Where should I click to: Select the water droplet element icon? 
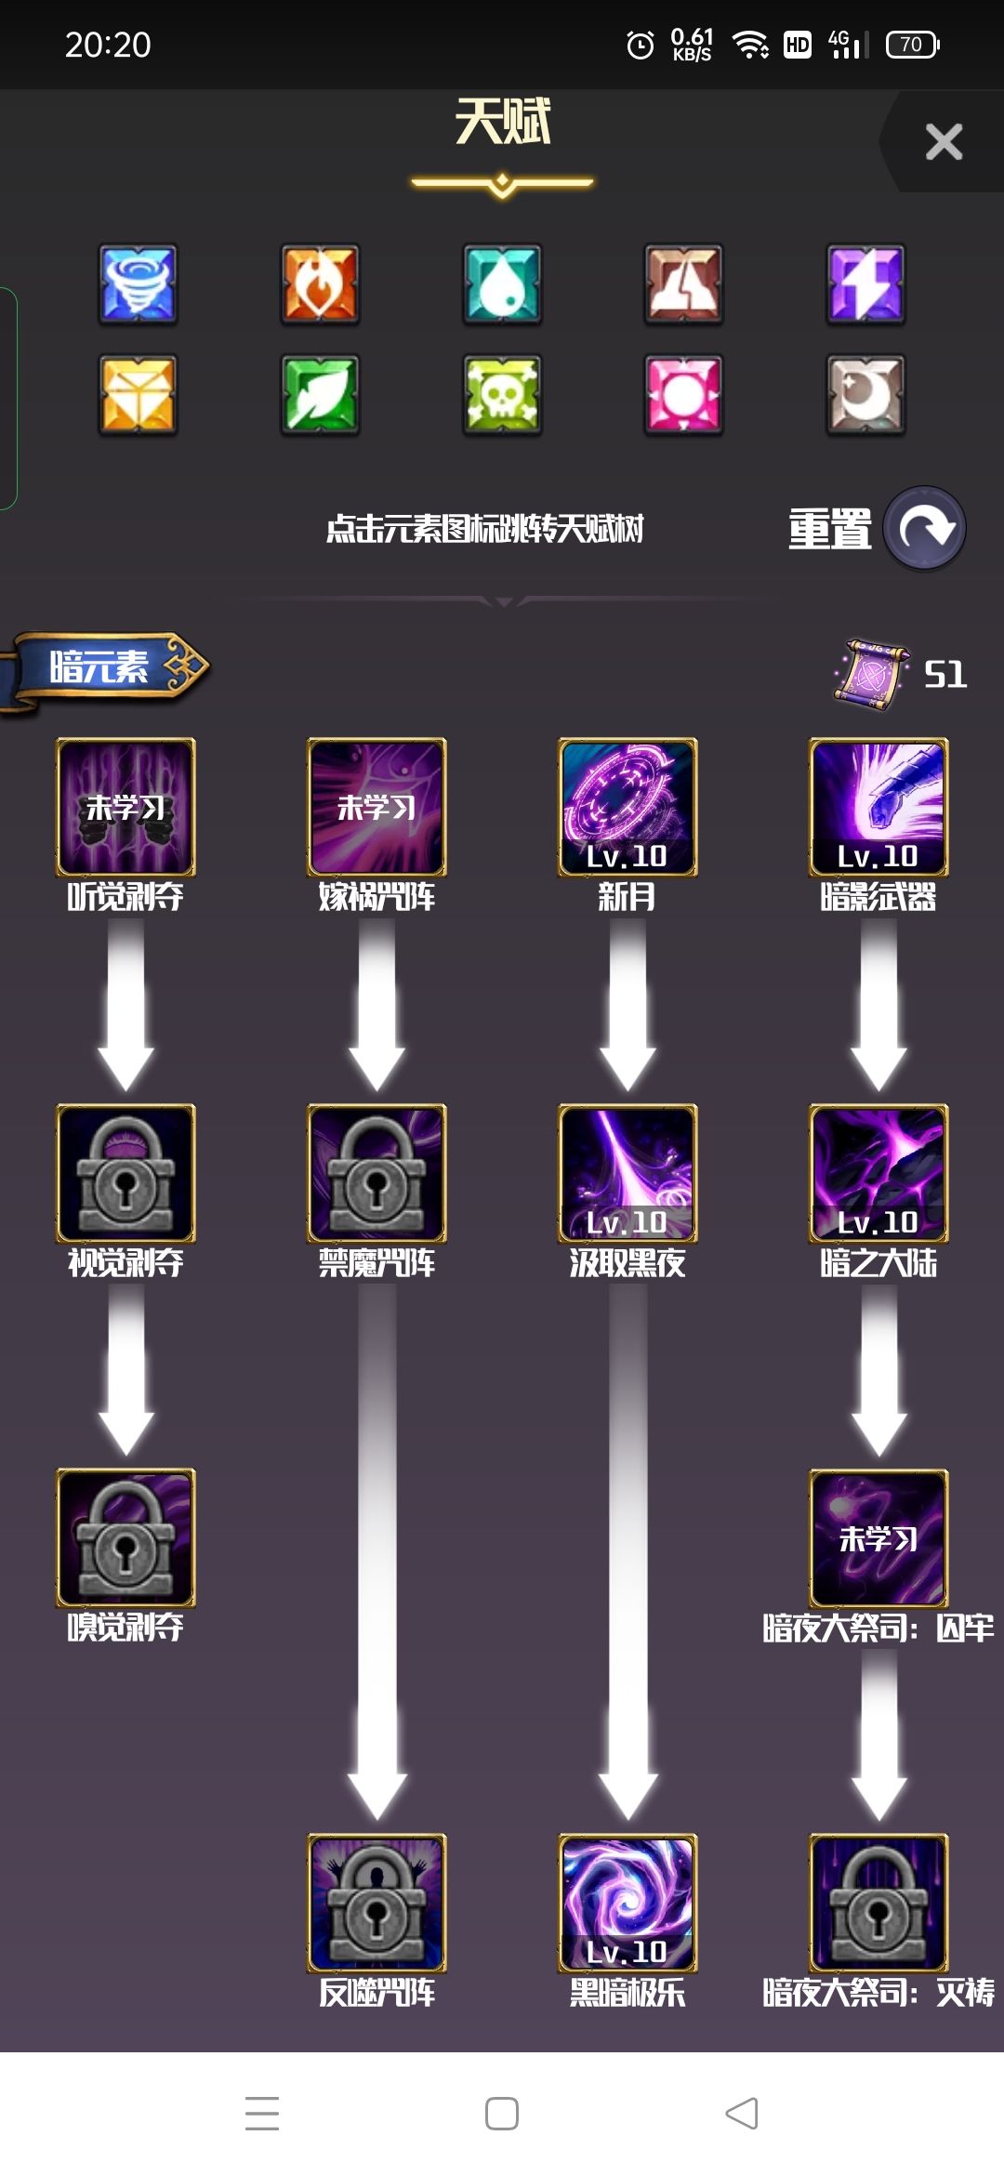click(x=502, y=284)
